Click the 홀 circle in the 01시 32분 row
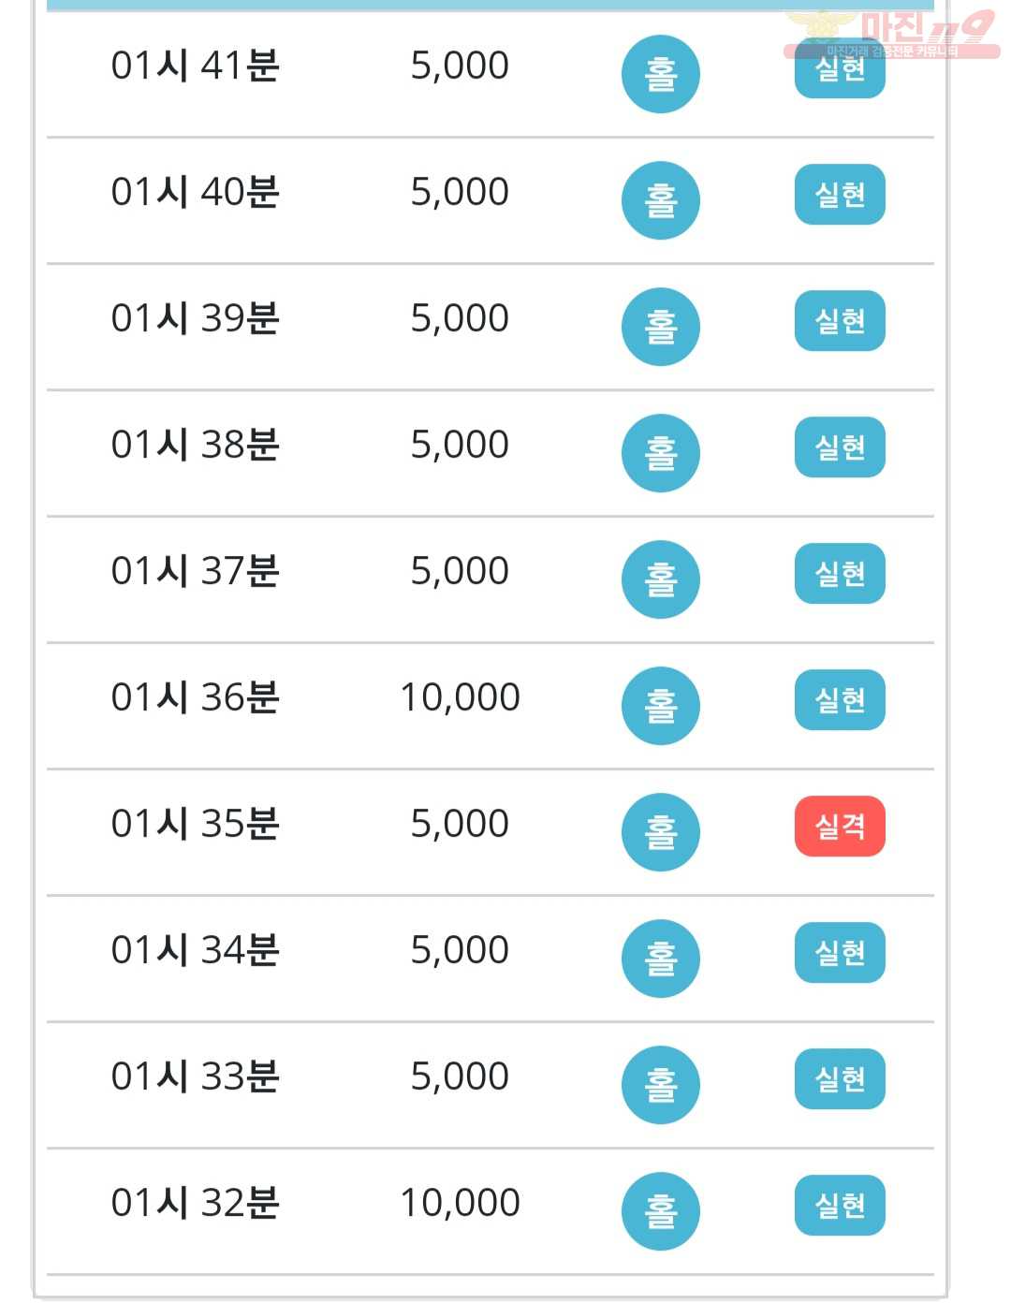Image resolution: width=1011 pixels, height=1303 pixels. pos(661,1211)
